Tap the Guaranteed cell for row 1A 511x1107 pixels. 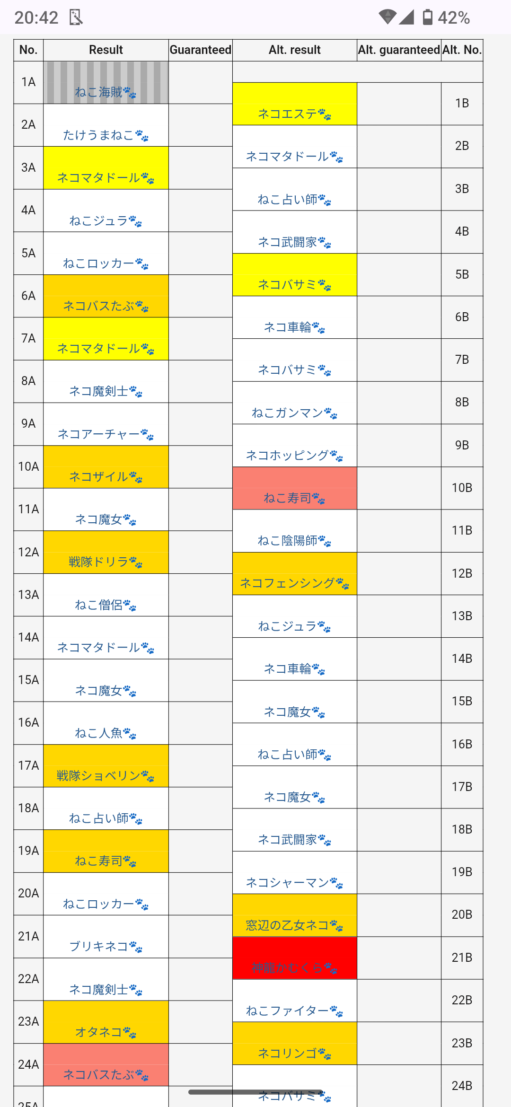click(200, 82)
